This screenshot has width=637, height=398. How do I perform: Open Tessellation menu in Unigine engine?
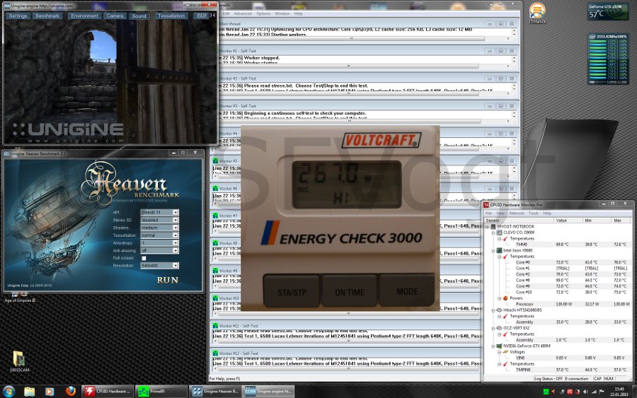coord(171,16)
